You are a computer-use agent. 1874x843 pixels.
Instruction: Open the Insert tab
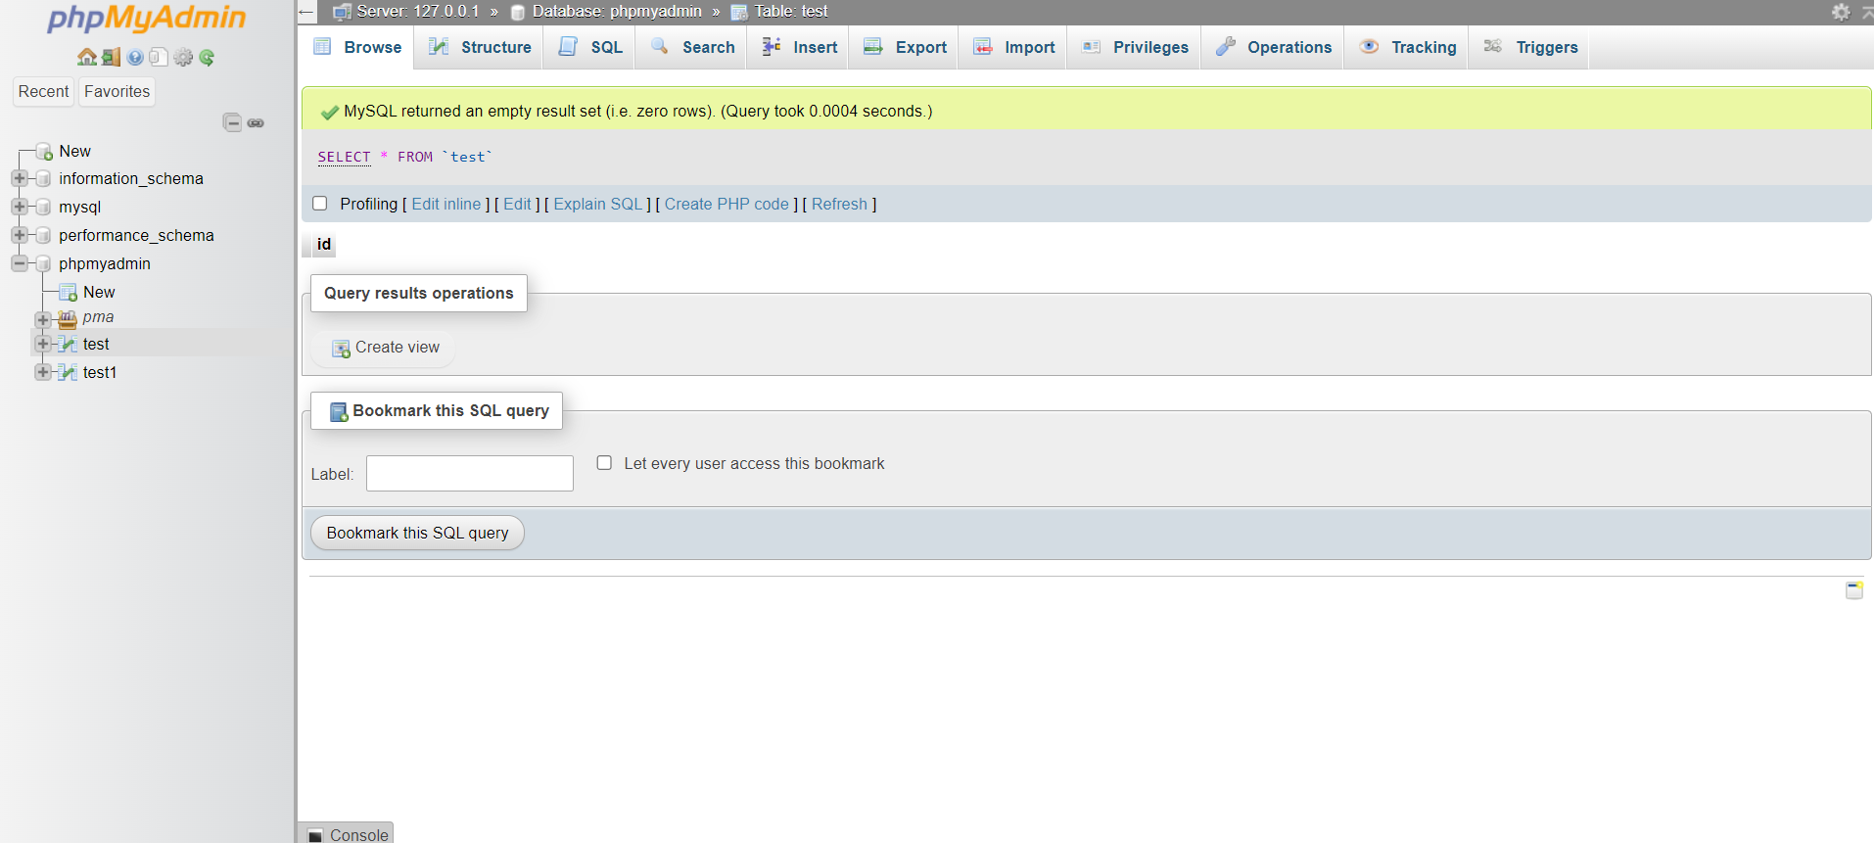point(799,47)
